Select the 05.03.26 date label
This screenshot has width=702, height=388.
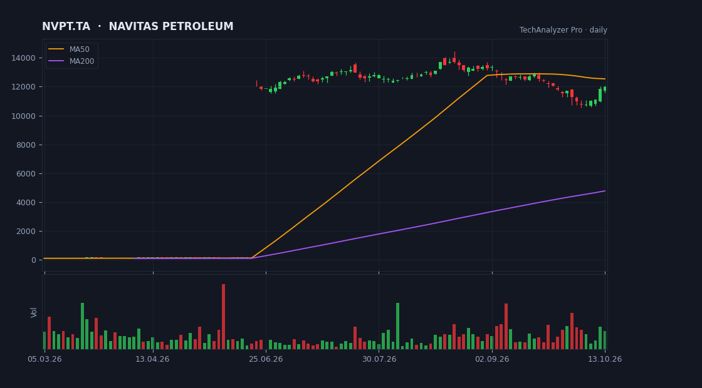(45, 359)
